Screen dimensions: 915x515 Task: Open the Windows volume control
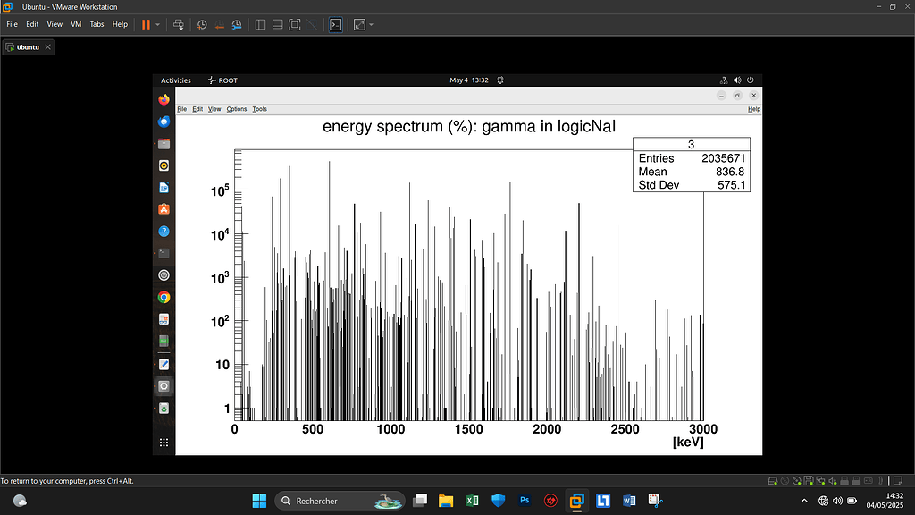[836, 501]
